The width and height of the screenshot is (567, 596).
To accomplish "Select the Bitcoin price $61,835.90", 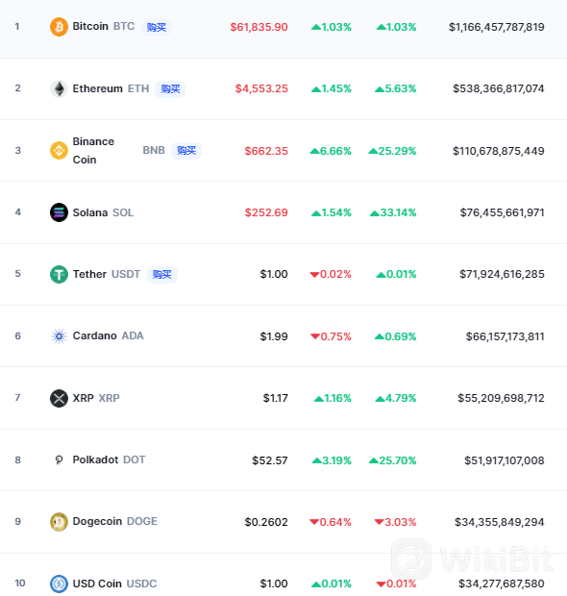I will coord(259,27).
